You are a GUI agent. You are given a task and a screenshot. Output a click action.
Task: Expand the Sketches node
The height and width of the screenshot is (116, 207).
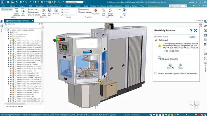pyautogui.click(x=9, y=39)
